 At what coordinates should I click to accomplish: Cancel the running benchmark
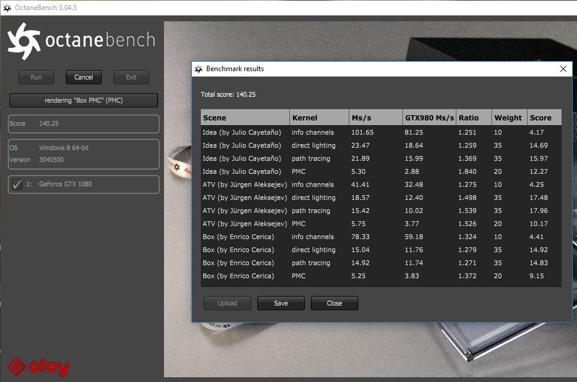(x=84, y=77)
